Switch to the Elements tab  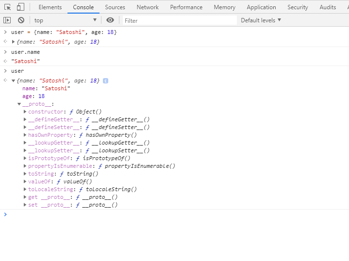[50, 7]
